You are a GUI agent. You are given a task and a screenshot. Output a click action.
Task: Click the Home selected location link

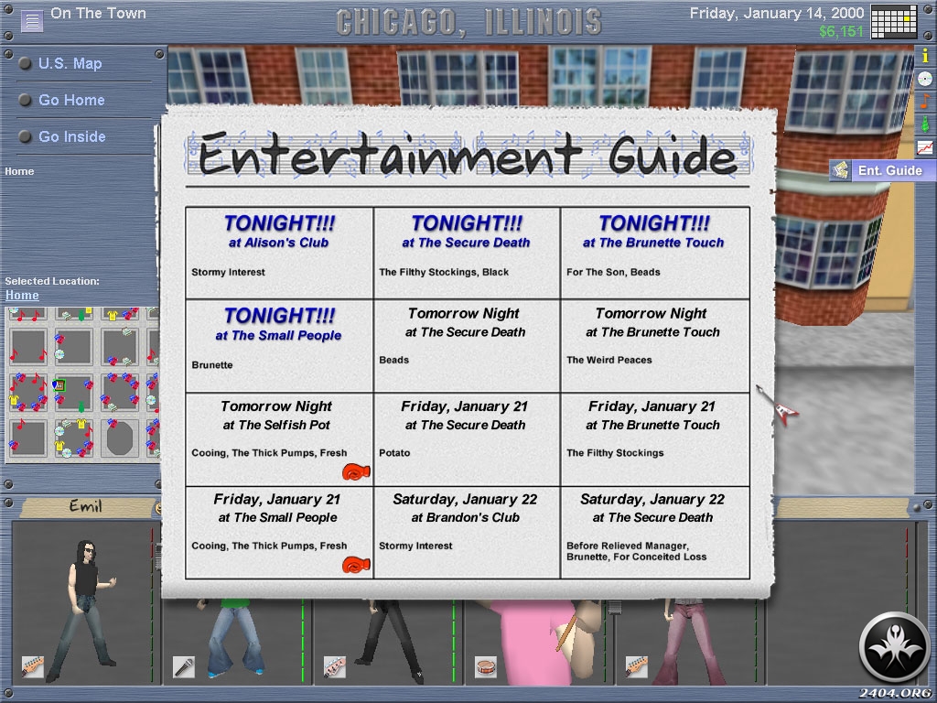point(22,296)
